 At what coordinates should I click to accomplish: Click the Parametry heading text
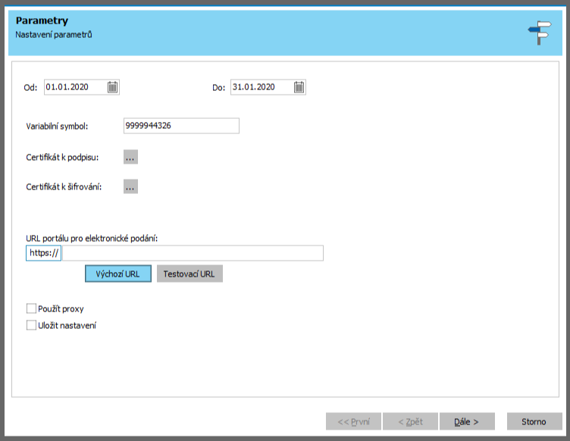click(x=42, y=20)
